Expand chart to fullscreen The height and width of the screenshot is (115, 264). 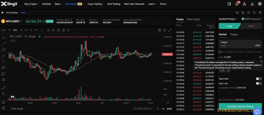pos(170,30)
